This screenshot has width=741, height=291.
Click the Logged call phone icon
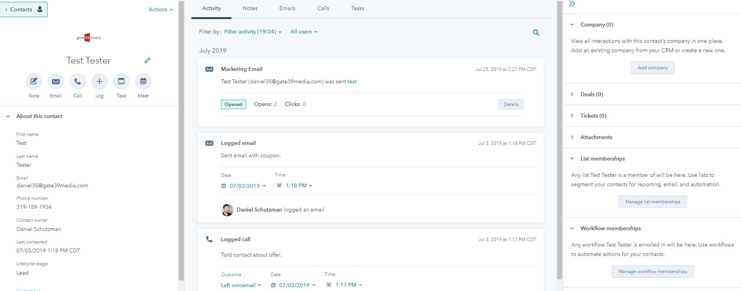[x=209, y=239]
